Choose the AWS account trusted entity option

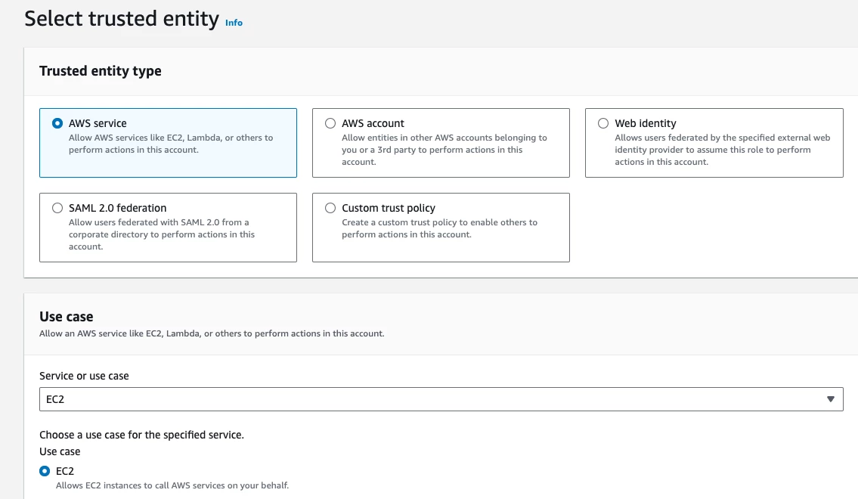[x=330, y=123]
